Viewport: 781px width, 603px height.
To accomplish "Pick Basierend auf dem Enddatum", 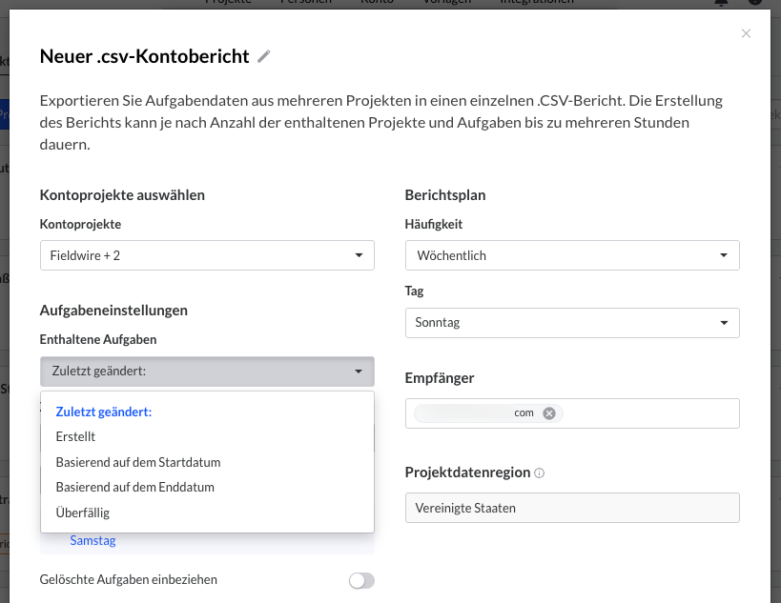I will (x=134, y=487).
